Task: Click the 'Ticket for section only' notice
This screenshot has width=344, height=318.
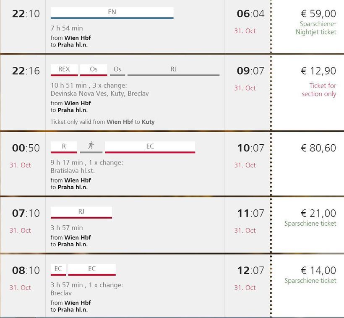Action: click(x=319, y=90)
